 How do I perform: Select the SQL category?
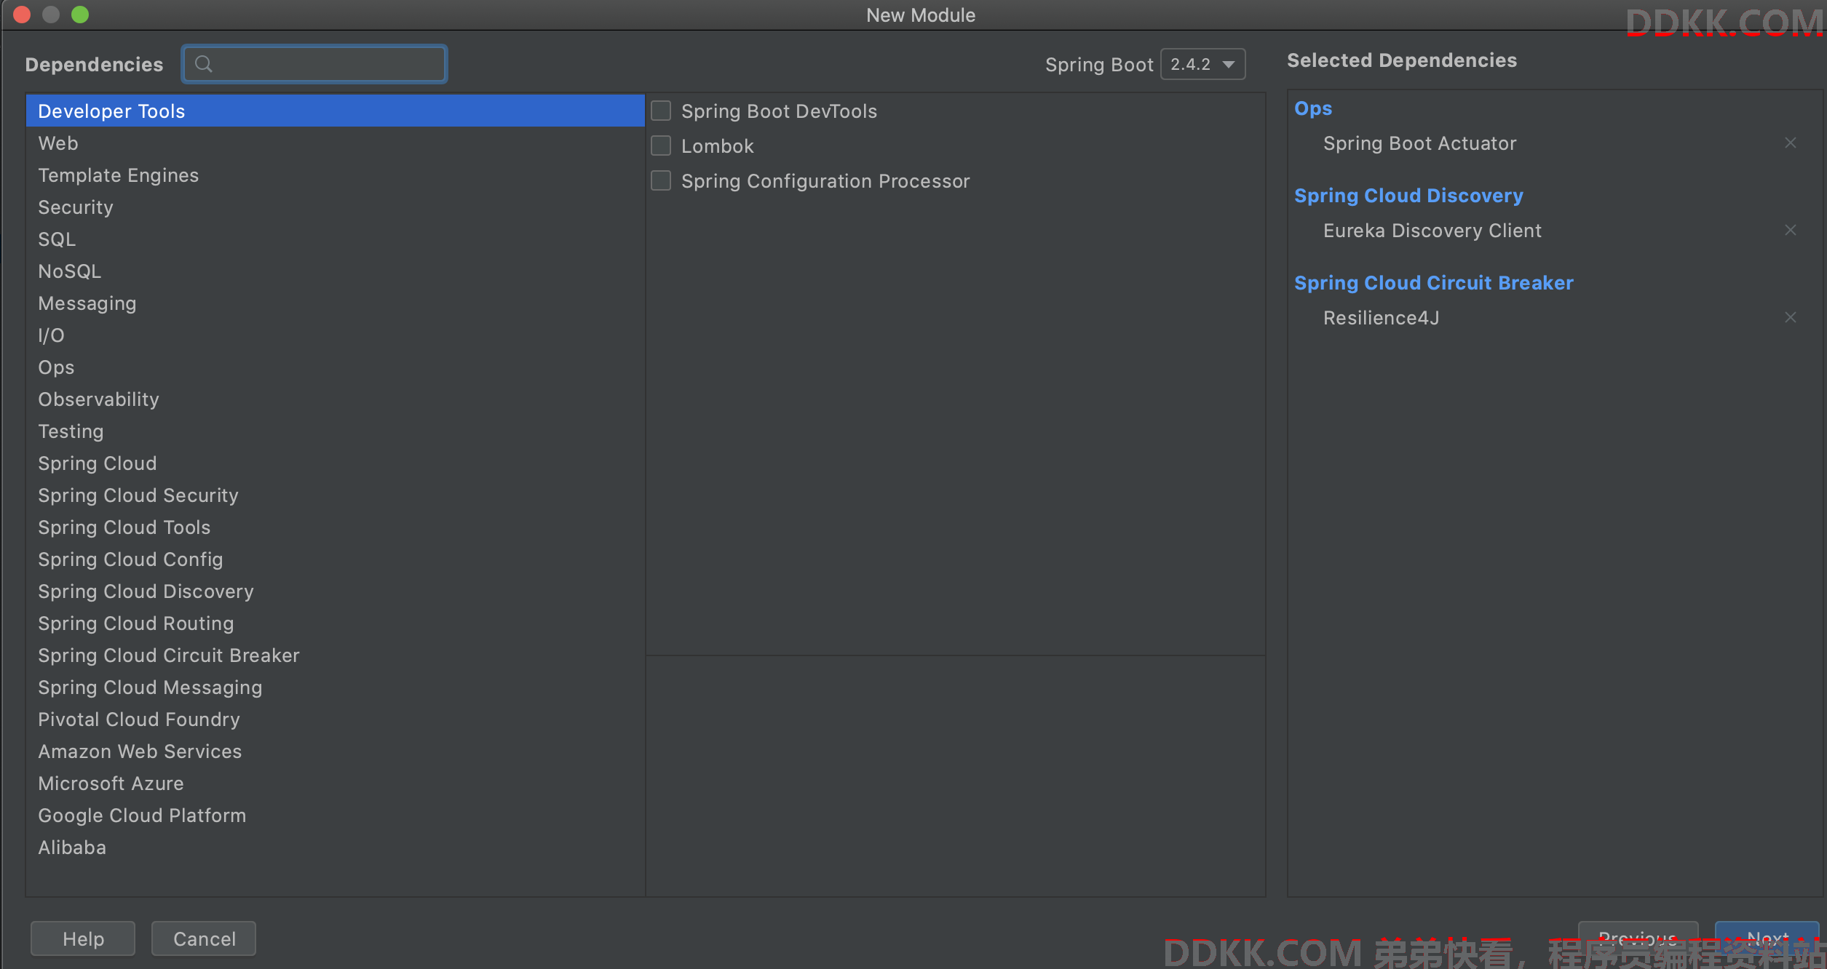(x=336, y=239)
